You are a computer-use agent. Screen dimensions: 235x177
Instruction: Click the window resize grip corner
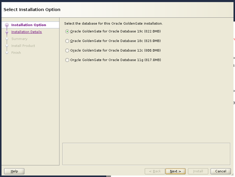(232, 175)
